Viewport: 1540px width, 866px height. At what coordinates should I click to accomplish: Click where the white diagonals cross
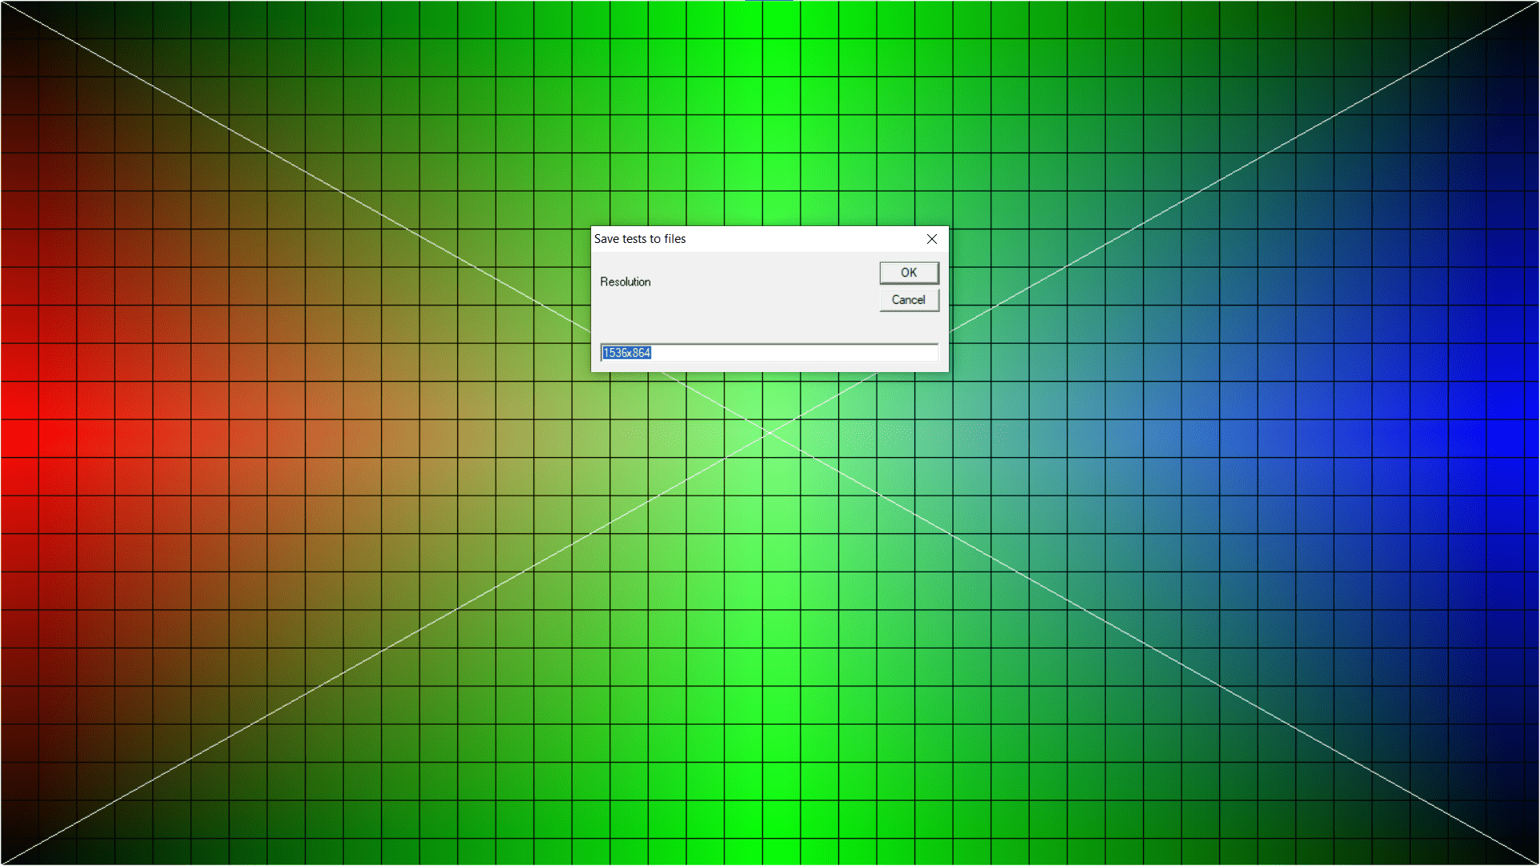click(x=769, y=433)
